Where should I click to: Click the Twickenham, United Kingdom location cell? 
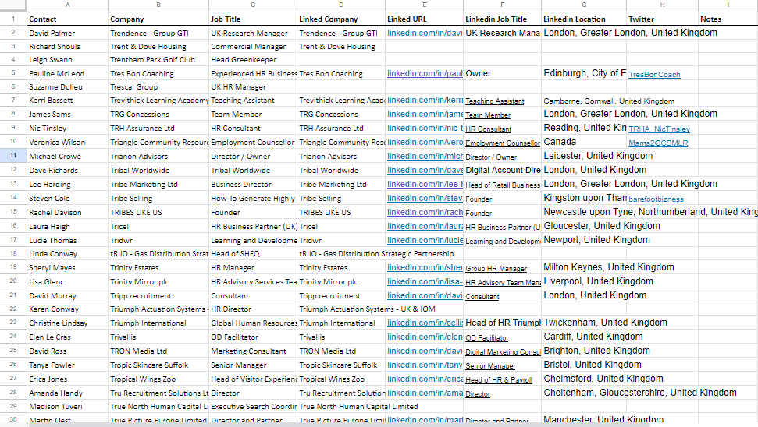tap(584, 323)
